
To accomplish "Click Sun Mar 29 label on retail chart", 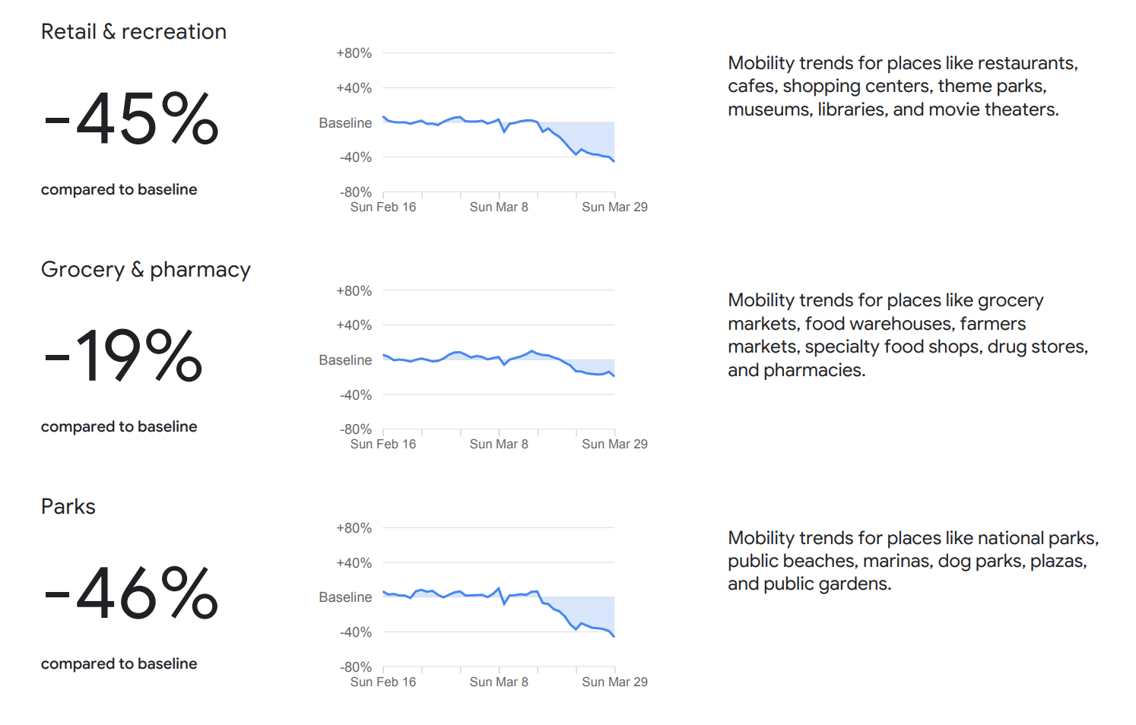I will tap(614, 207).
